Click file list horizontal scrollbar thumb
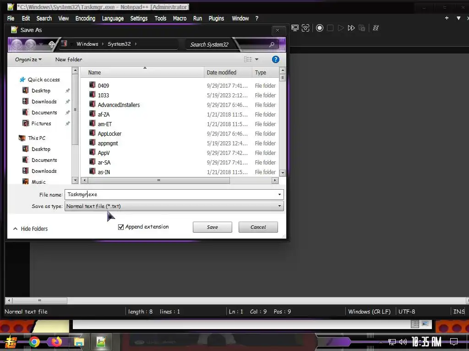This screenshot has height=351, width=469. 159,180
